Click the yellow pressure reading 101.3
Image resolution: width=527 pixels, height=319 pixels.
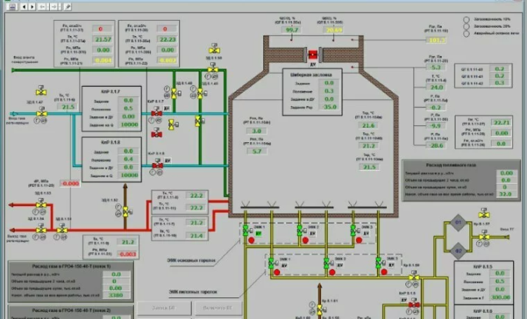click(435, 40)
